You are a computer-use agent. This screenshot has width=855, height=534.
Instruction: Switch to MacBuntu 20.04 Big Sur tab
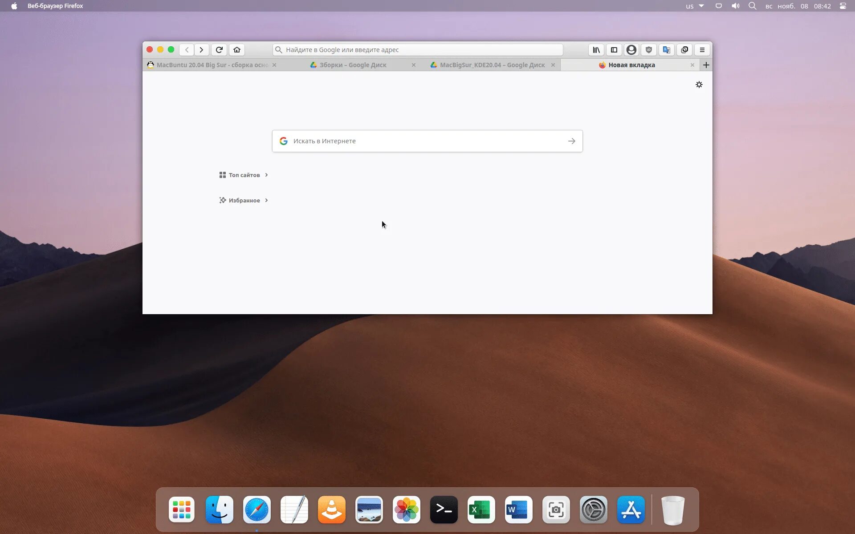pos(209,65)
